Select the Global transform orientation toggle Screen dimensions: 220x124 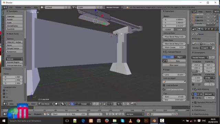[x=168, y=29]
